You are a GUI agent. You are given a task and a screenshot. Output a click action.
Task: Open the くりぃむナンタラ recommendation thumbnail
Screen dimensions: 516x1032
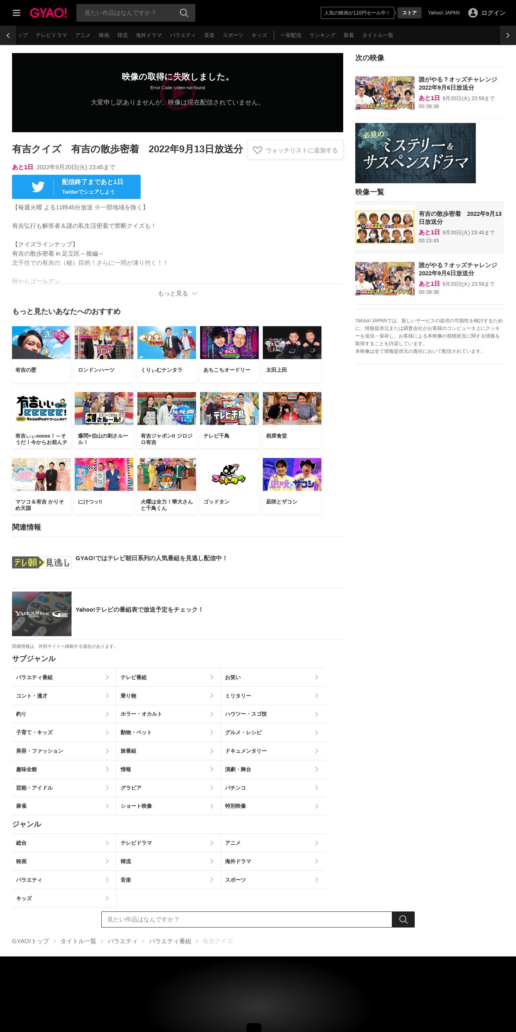(x=167, y=342)
